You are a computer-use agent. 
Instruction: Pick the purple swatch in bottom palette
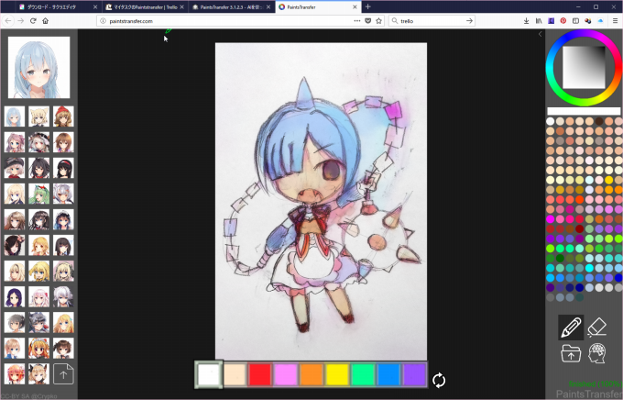pyautogui.click(x=415, y=374)
